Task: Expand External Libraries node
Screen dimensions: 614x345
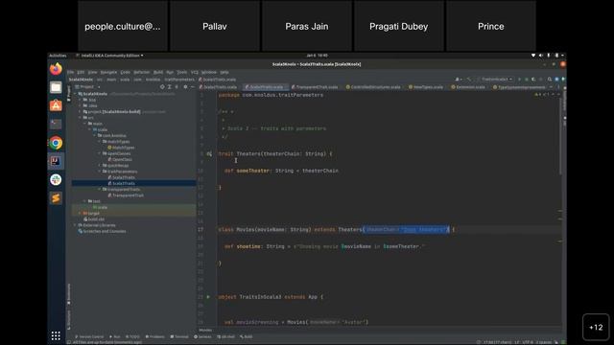Action: click(x=76, y=225)
